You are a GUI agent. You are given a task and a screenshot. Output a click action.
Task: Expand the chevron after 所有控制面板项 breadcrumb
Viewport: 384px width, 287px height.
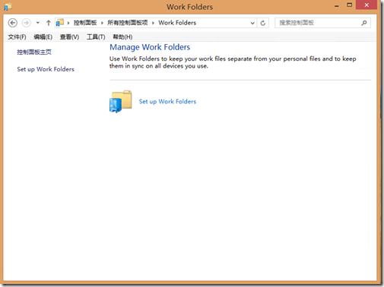[x=153, y=23]
